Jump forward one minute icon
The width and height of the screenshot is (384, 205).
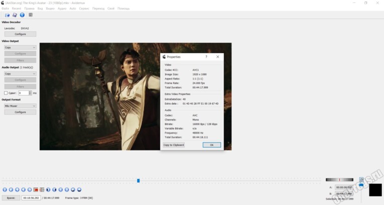79,189
